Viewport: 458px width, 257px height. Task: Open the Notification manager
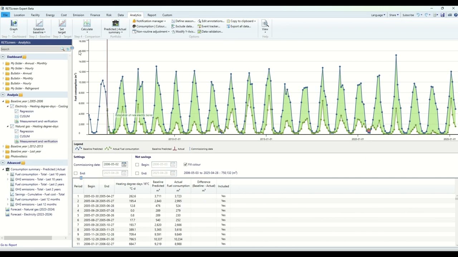[149, 21]
